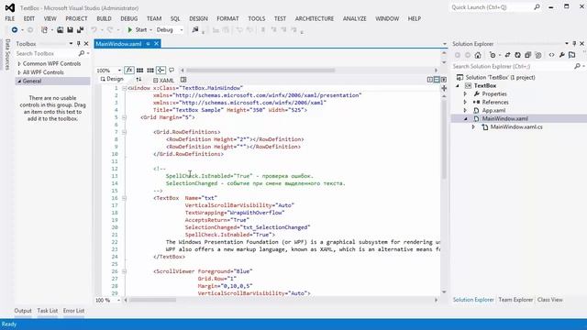Close the MainWindow.xaml document tab
587x330 pixels.
click(157, 44)
